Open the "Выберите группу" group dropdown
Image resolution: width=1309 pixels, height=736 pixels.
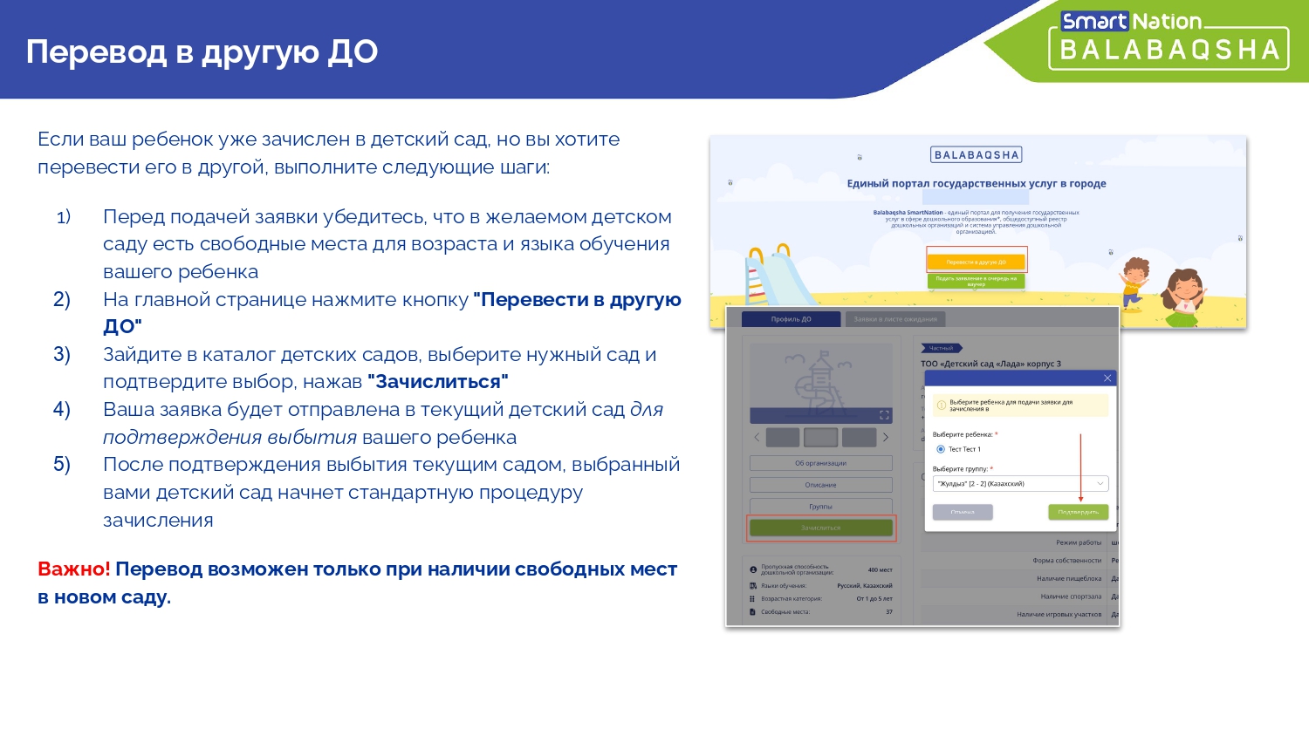[x=1020, y=483]
